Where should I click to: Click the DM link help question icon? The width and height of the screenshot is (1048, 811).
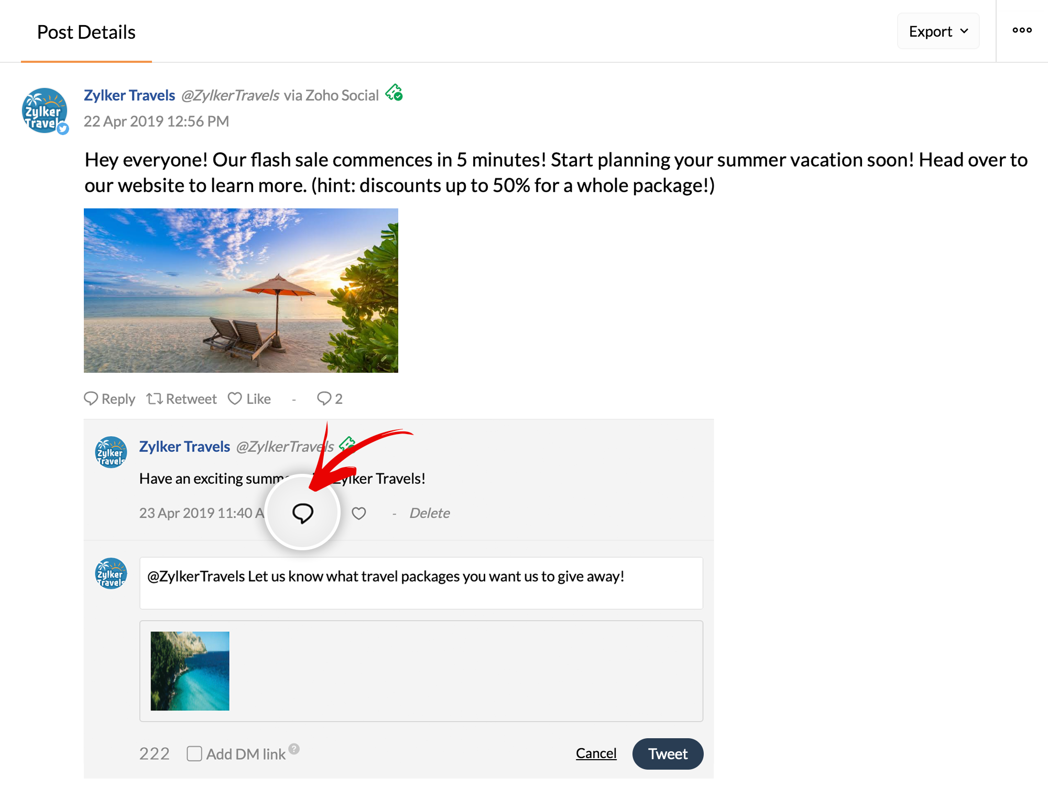[294, 749]
